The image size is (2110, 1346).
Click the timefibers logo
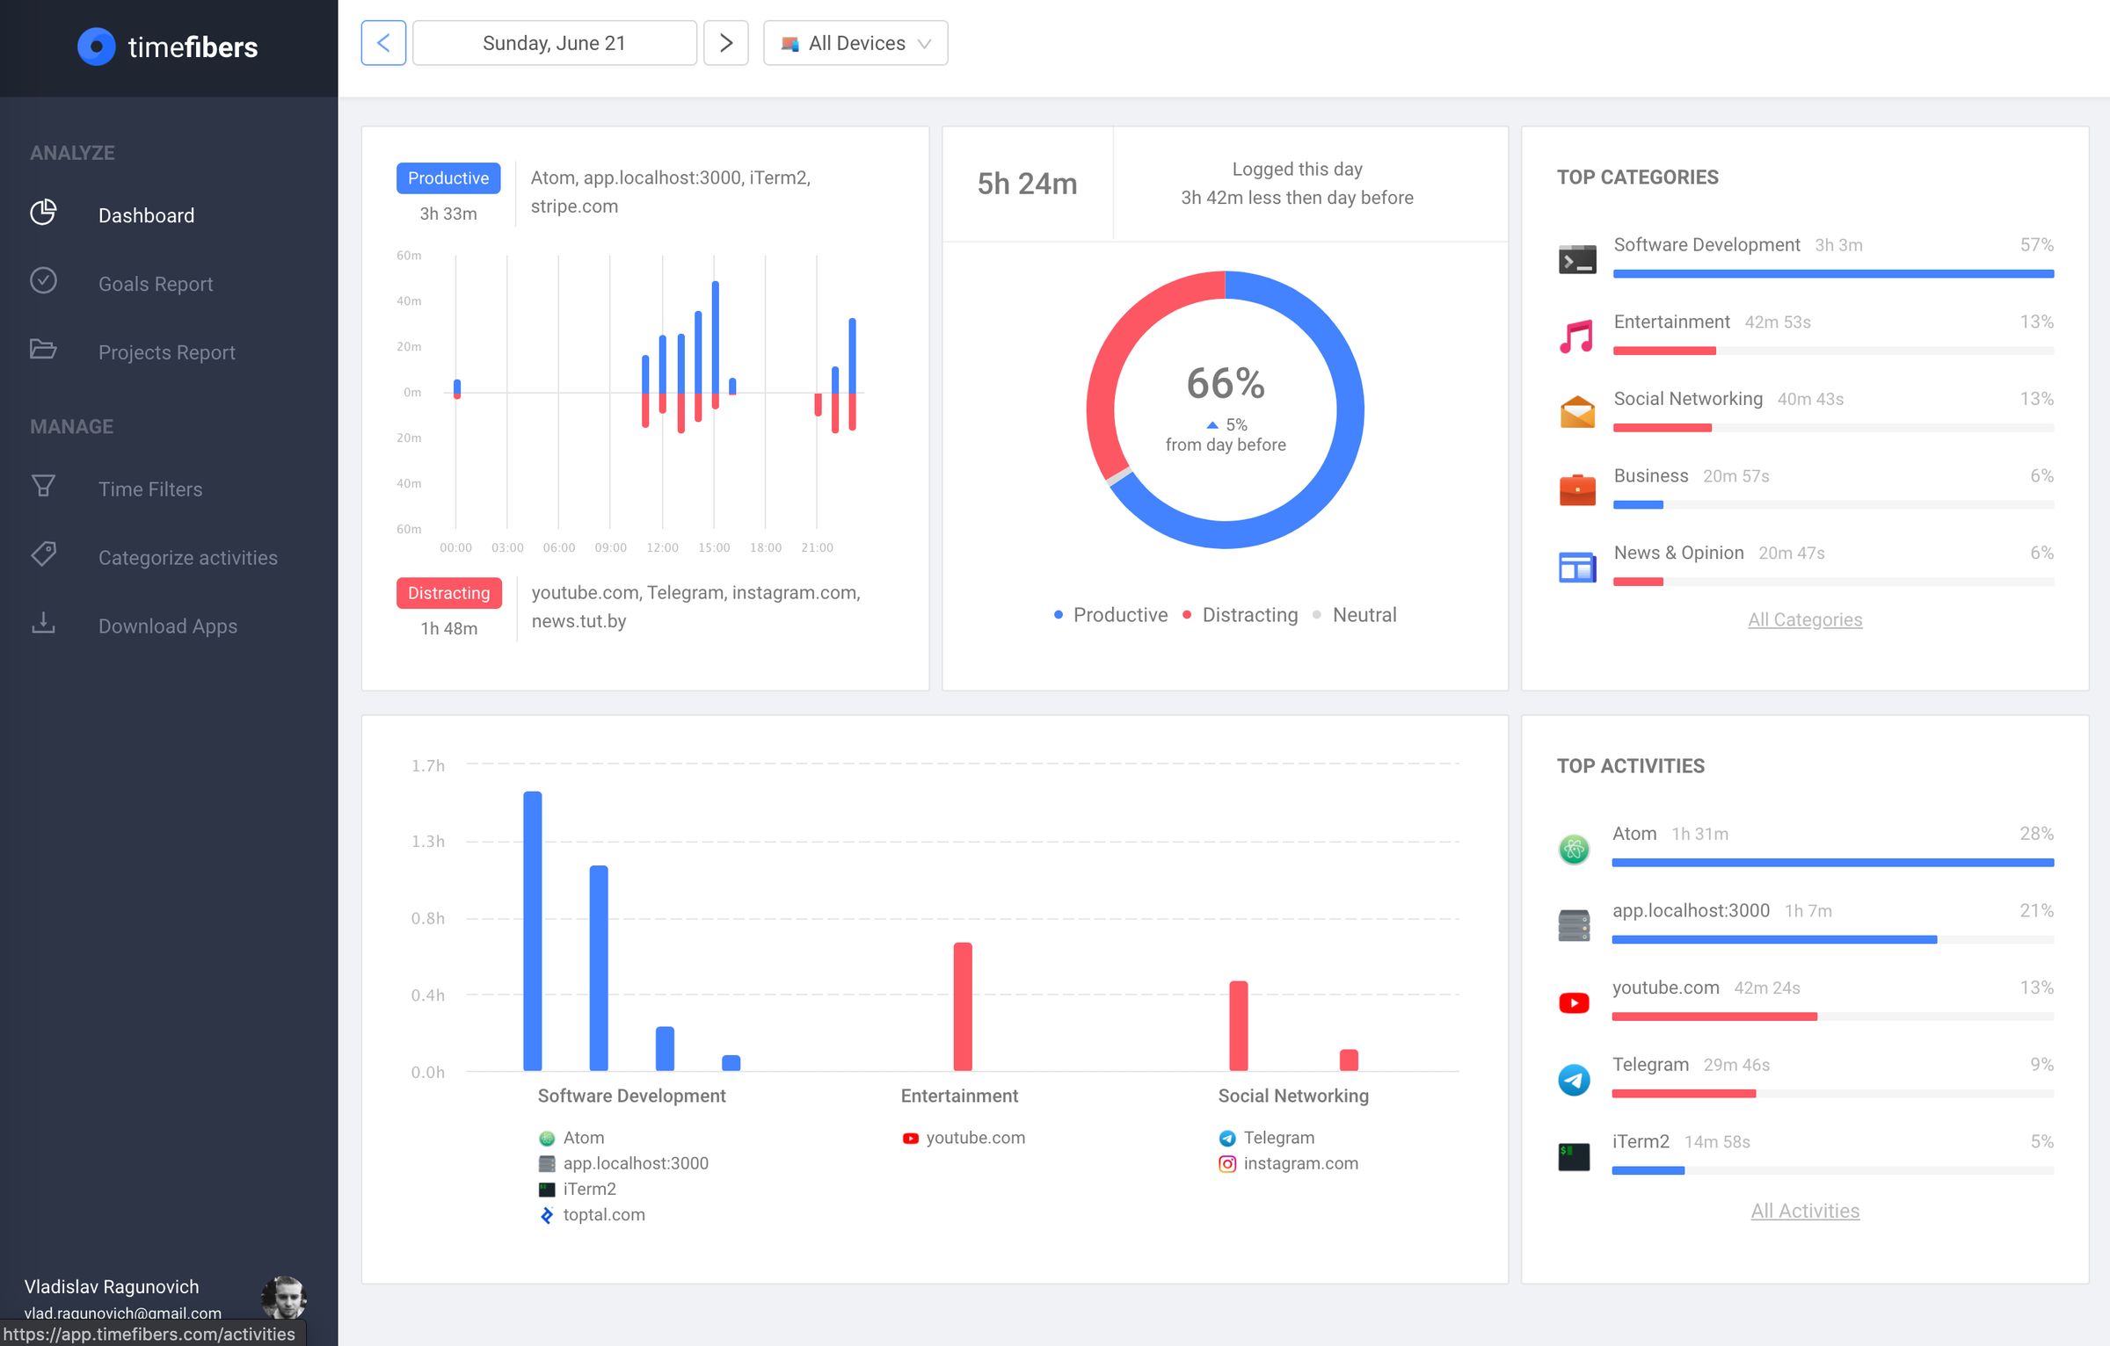click(x=167, y=47)
